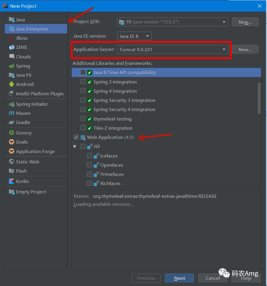Select the Application Forge icon

[x=12, y=151]
